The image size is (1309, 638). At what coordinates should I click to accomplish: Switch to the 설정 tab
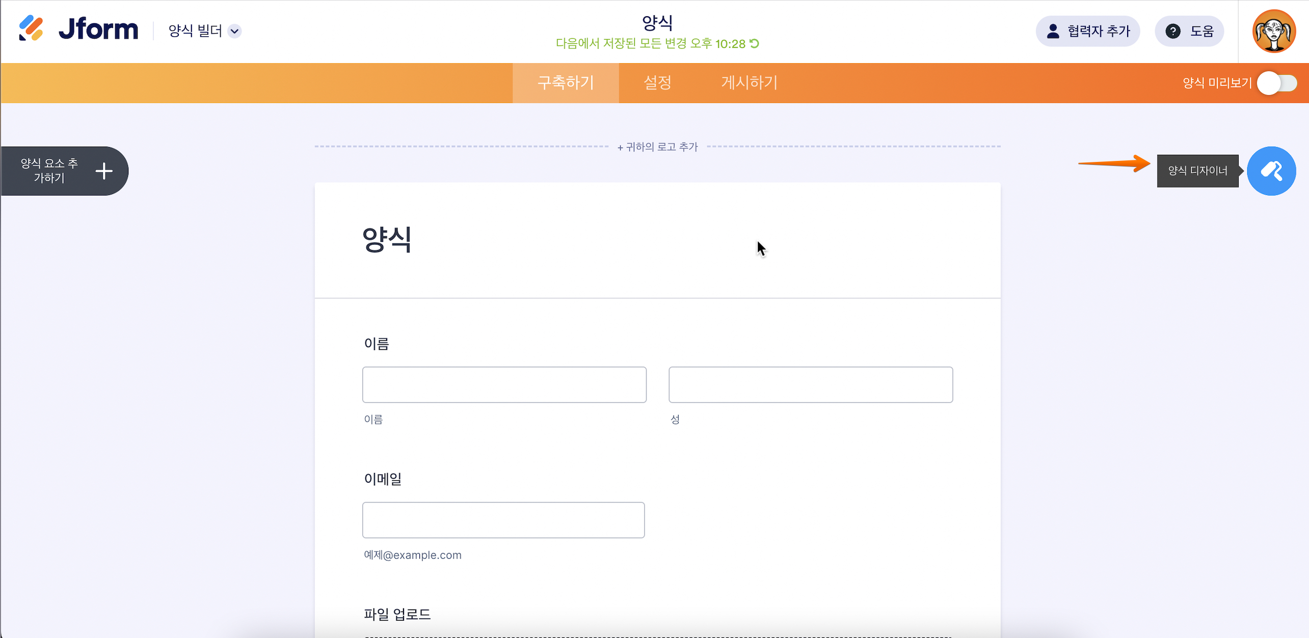tap(657, 82)
